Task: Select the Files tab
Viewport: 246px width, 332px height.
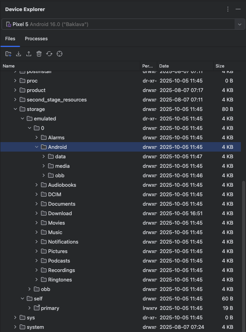Action: pos(10,39)
